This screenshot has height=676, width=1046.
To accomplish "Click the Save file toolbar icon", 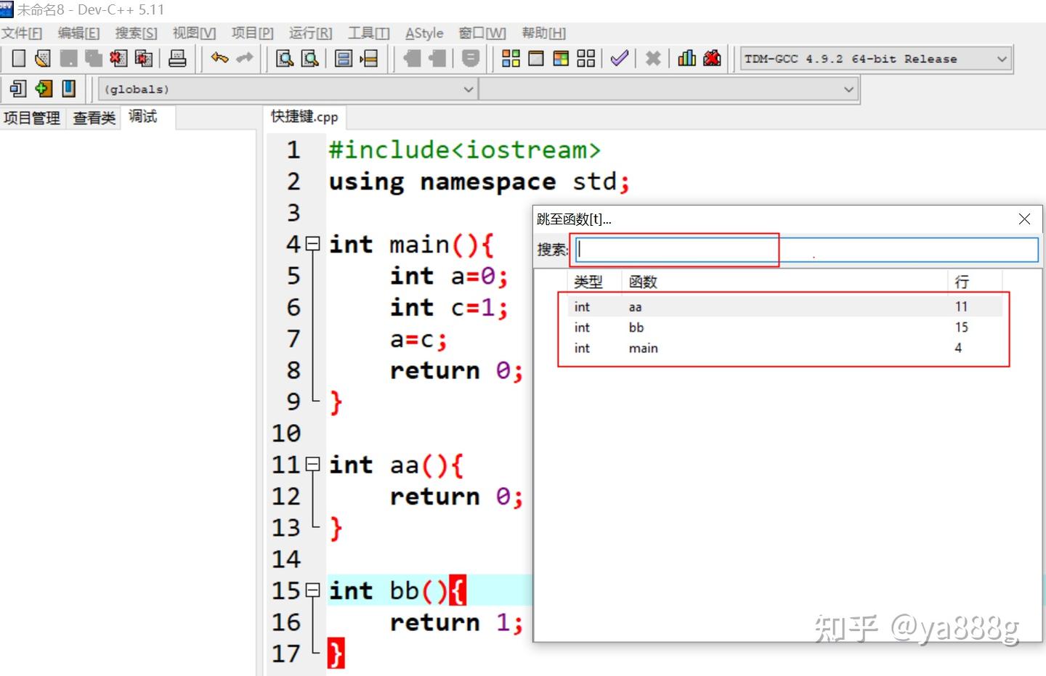I will tap(68, 58).
